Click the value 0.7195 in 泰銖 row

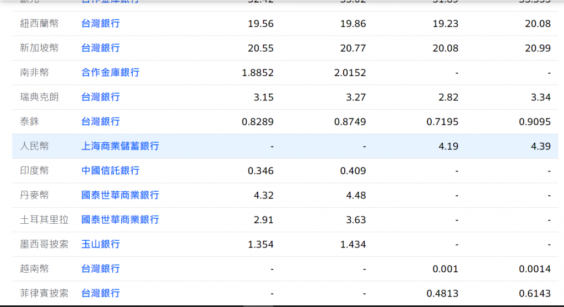tap(442, 122)
